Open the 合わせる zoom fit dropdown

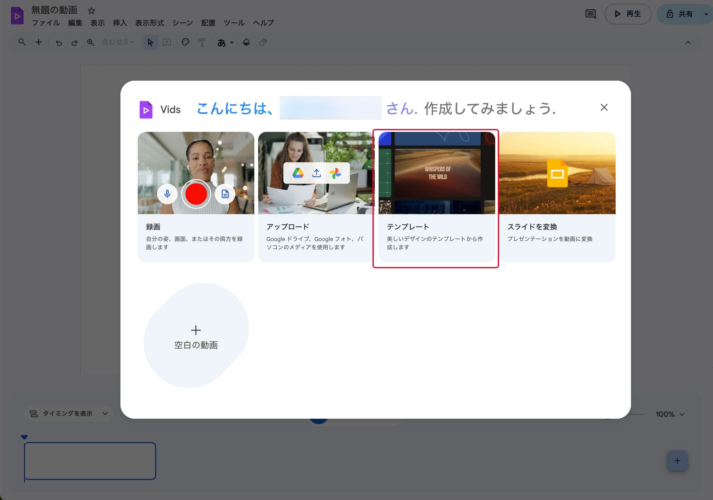pos(118,42)
